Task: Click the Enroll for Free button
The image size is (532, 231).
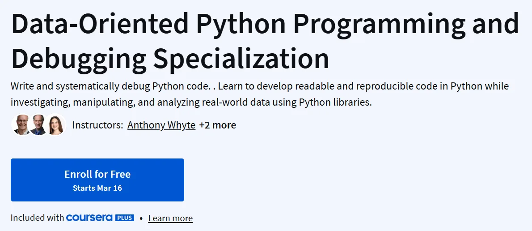Action: click(97, 180)
